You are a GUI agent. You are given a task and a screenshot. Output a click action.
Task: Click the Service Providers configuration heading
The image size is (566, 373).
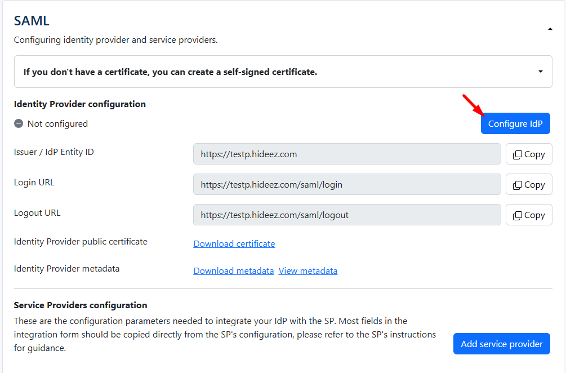tap(81, 305)
